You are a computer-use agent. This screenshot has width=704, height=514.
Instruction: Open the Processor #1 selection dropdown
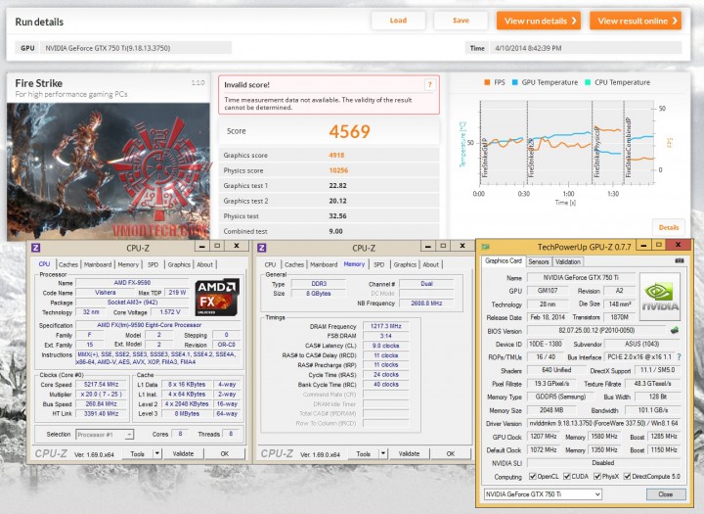105,435
